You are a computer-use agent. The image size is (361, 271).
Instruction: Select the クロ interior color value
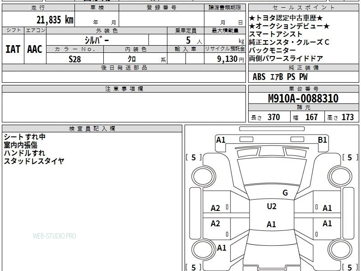[132, 59]
